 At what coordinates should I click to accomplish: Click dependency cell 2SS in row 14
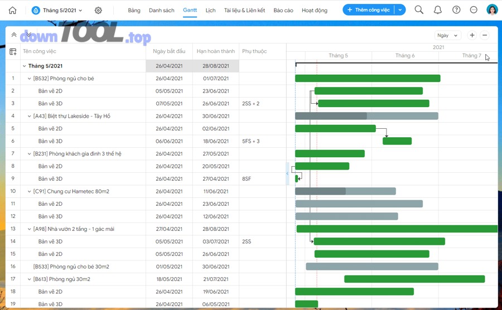click(x=247, y=241)
